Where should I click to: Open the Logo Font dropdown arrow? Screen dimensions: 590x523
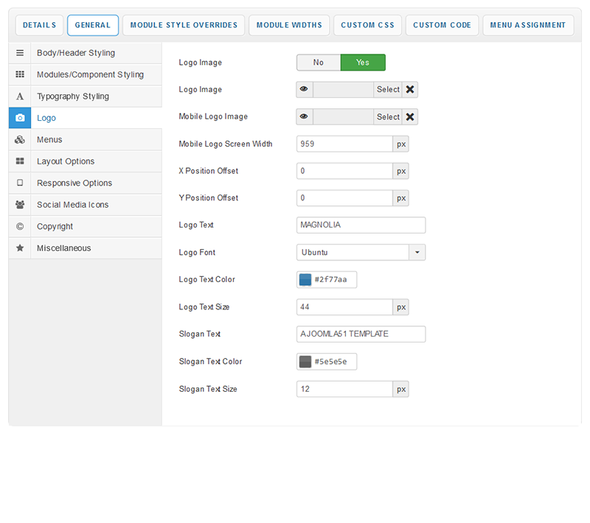tap(417, 253)
